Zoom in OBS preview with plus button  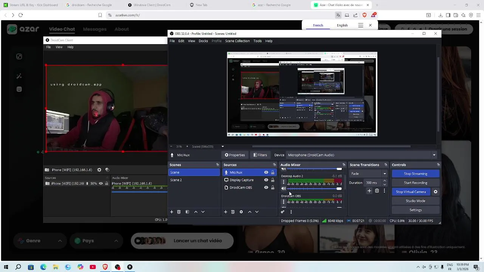[x=187, y=147]
